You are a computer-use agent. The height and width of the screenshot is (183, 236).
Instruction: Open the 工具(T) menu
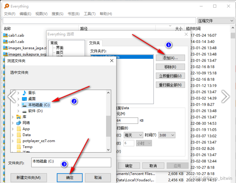(90, 14)
